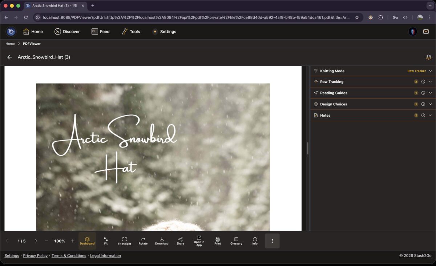The width and height of the screenshot is (436, 266).
Task: View document Info
Action: (x=255, y=240)
